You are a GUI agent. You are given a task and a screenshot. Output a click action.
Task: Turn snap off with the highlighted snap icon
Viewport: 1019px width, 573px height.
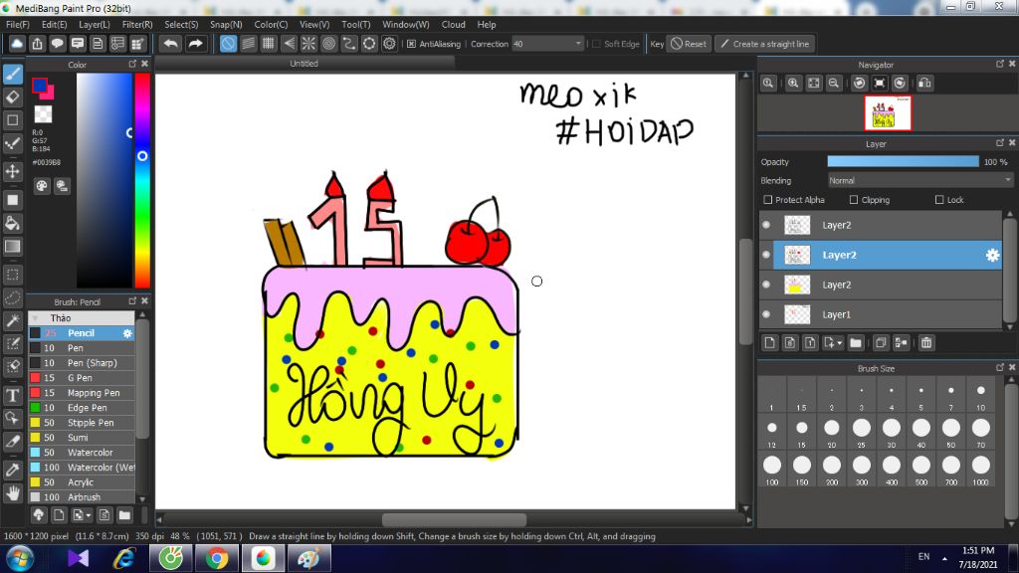click(x=228, y=44)
